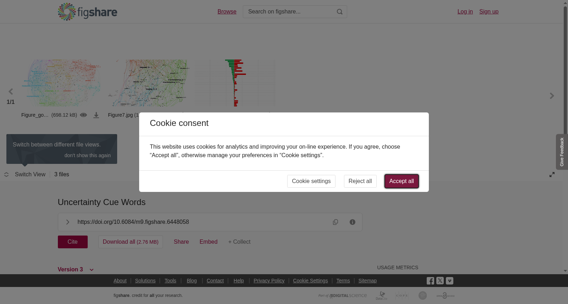Click the figshare logo
This screenshot has width=568, height=304.
pos(87,12)
